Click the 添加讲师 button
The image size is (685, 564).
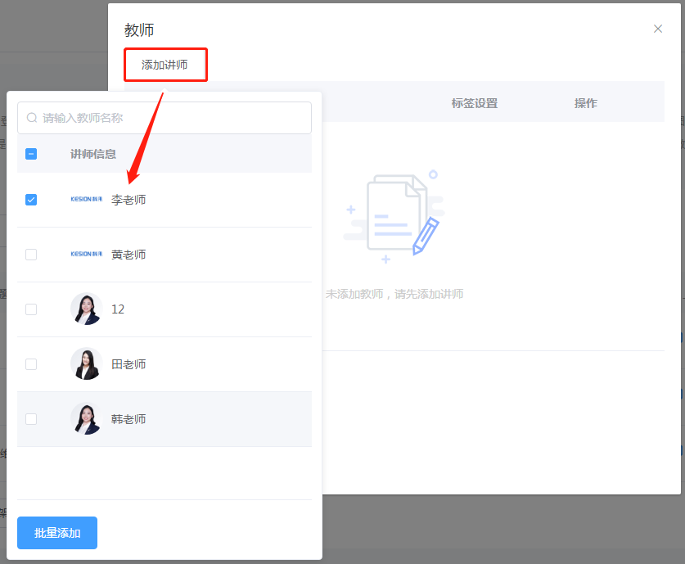[x=164, y=64]
